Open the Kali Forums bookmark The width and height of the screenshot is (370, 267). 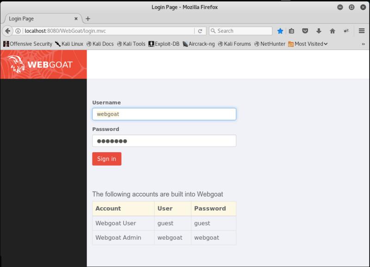pyautogui.click(x=234, y=44)
